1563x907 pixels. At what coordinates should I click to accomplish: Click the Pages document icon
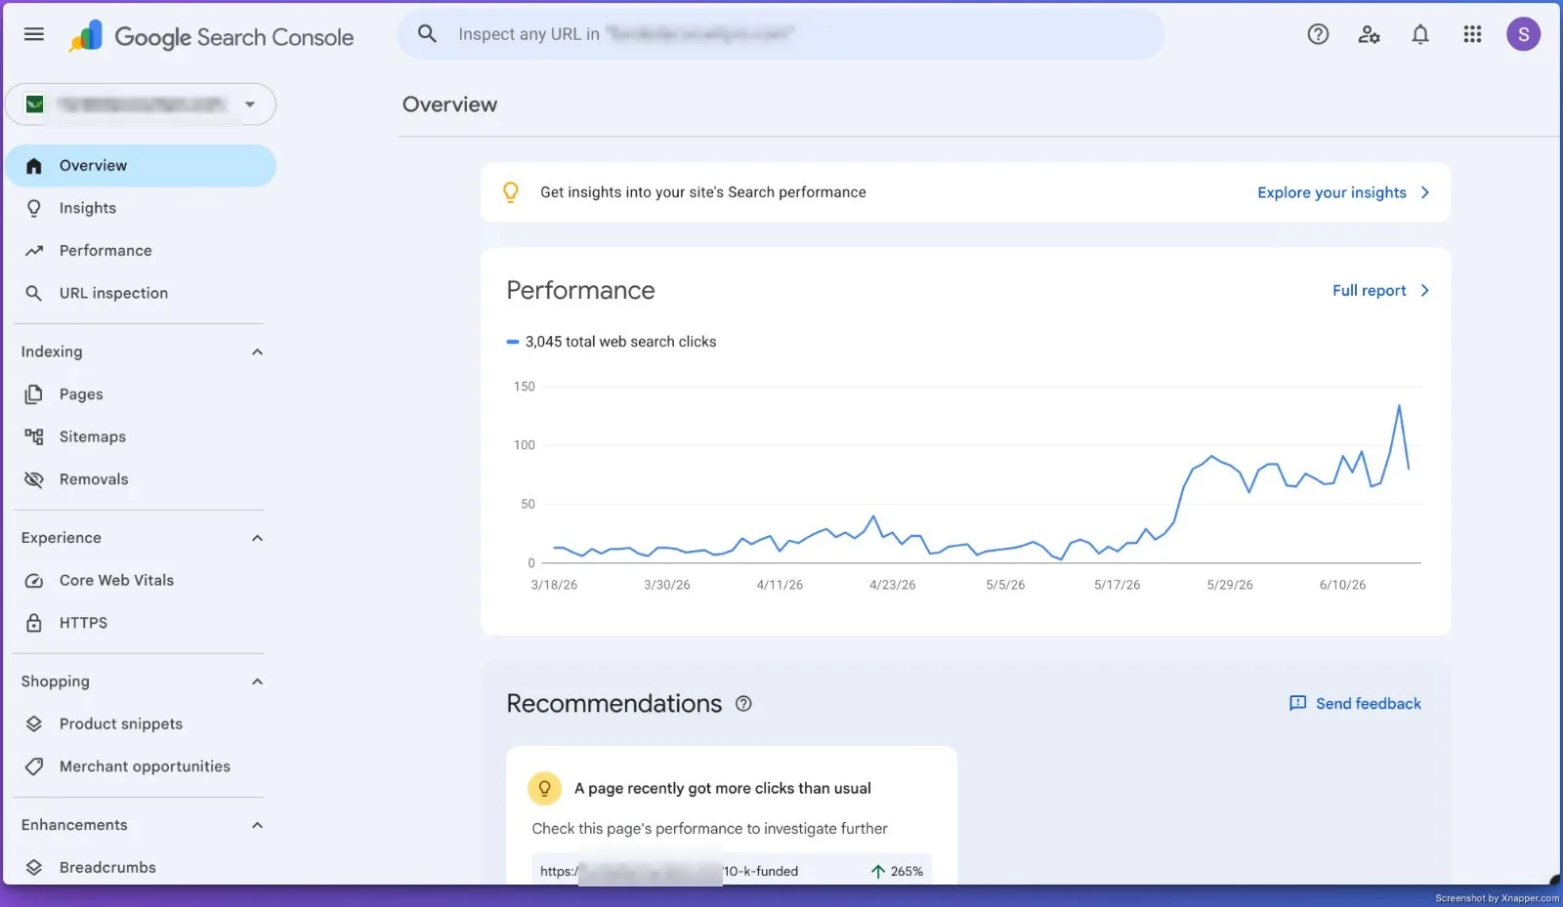tap(34, 394)
